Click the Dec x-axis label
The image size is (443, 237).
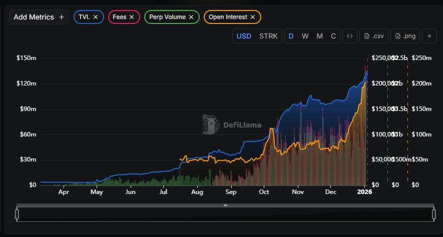331,192
